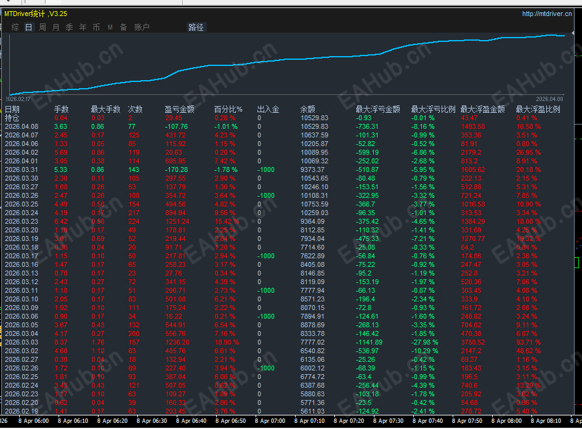Viewport: 582px width, 429px height.
Task: Select the 日 daily statistics tab
Action: [29, 27]
